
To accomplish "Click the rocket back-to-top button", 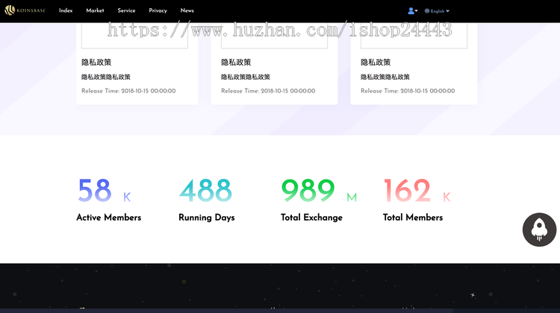I will click(x=539, y=230).
